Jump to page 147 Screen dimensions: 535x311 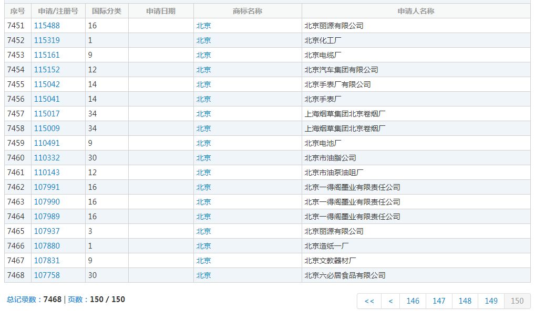click(x=439, y=301)
